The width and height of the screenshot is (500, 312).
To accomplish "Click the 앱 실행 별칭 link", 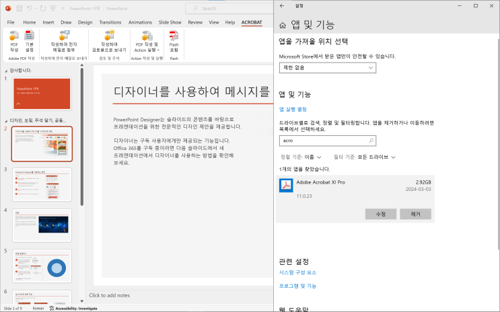I will click(x=293, y=110).
